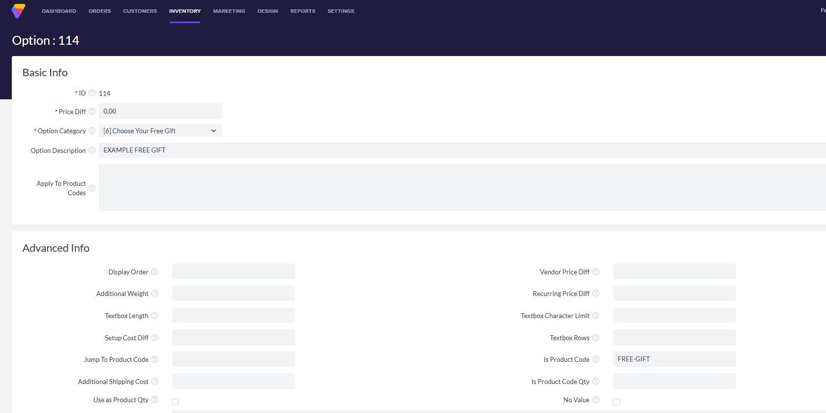Image resolution: width=826 pixels, height=413 pixels.
Task: Click the Is Product Code field with FREE-GIFT
Action: click(x=674, y=359)
